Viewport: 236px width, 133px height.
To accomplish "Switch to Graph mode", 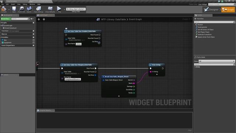I will (228, 10).
